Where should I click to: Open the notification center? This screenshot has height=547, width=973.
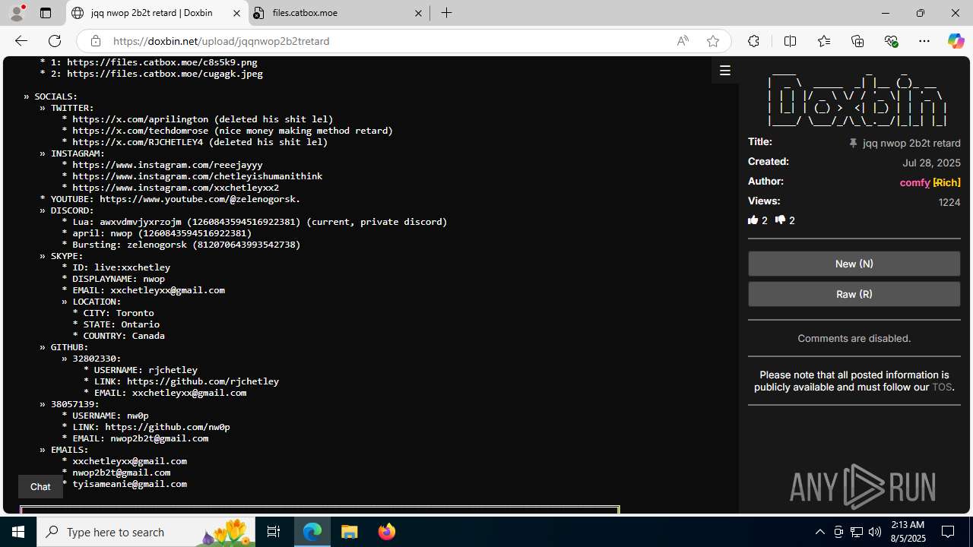(x=949, y=532)
